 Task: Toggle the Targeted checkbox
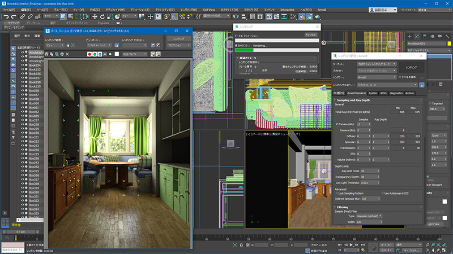pyautogui.click(x=430, y=103)
